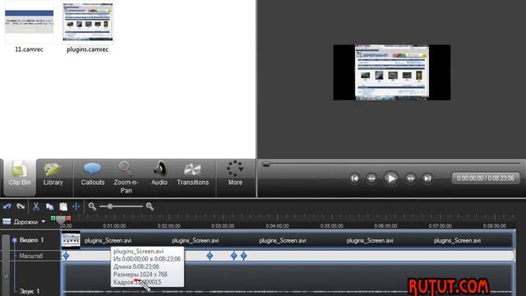
Task: Jump to the previous clip
Action: click(354, 178)
